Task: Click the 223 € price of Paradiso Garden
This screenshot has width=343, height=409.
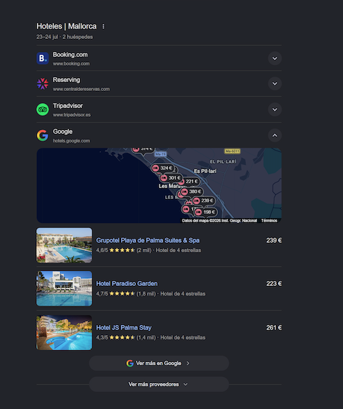Action: point(274,284)
